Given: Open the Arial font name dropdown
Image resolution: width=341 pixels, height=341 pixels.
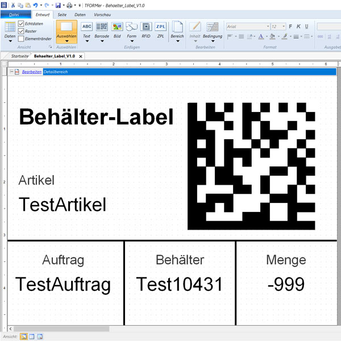Looking at the screenshot, I should pos(268,27).
